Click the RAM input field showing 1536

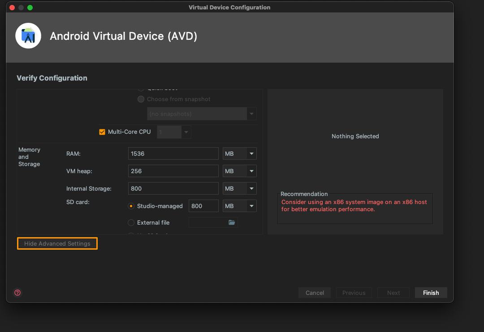(x=173, y=153)
